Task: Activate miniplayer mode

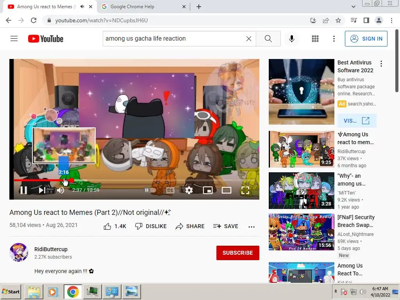Action: coord(208,190)
